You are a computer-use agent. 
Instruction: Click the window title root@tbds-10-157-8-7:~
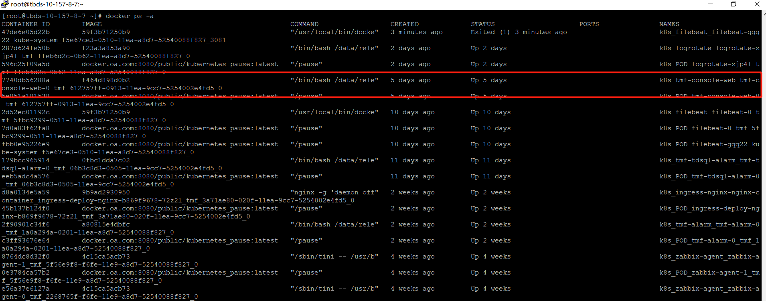47,4
